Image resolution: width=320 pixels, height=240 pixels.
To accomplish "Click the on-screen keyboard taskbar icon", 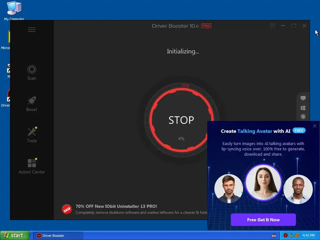I will coord(274,236).
